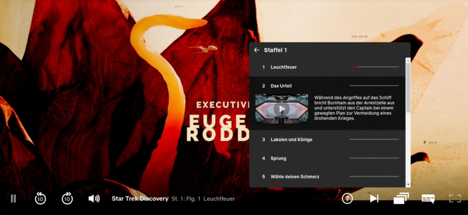Expand episode 3 Lakaien und Könige
This screenshot has height=215, width=468.
pyautogui.click(x=291, y=140)
